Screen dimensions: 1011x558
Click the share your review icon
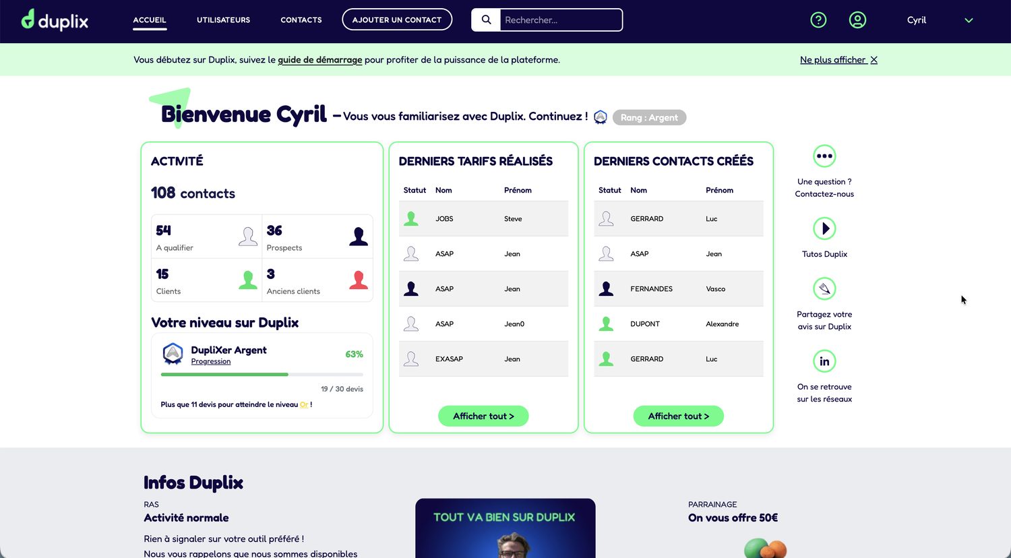pyautogui.click(x=824, y=289)
